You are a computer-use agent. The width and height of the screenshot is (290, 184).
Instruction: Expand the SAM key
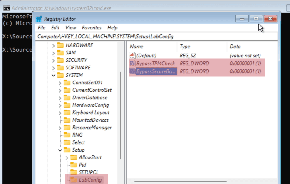(53, 53)
